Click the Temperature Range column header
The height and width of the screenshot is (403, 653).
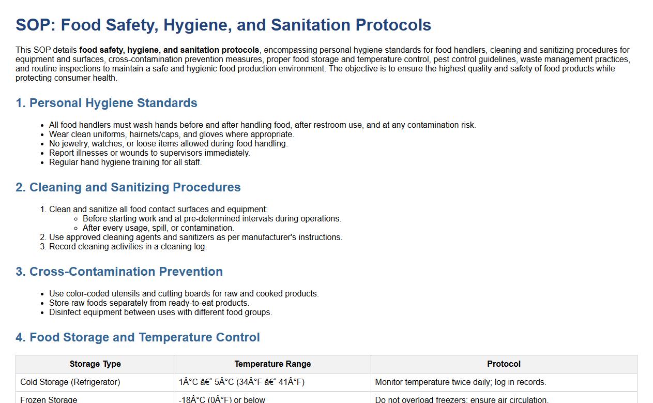272,364
